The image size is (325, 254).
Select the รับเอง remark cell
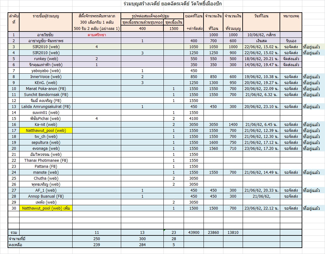point(291,41)
